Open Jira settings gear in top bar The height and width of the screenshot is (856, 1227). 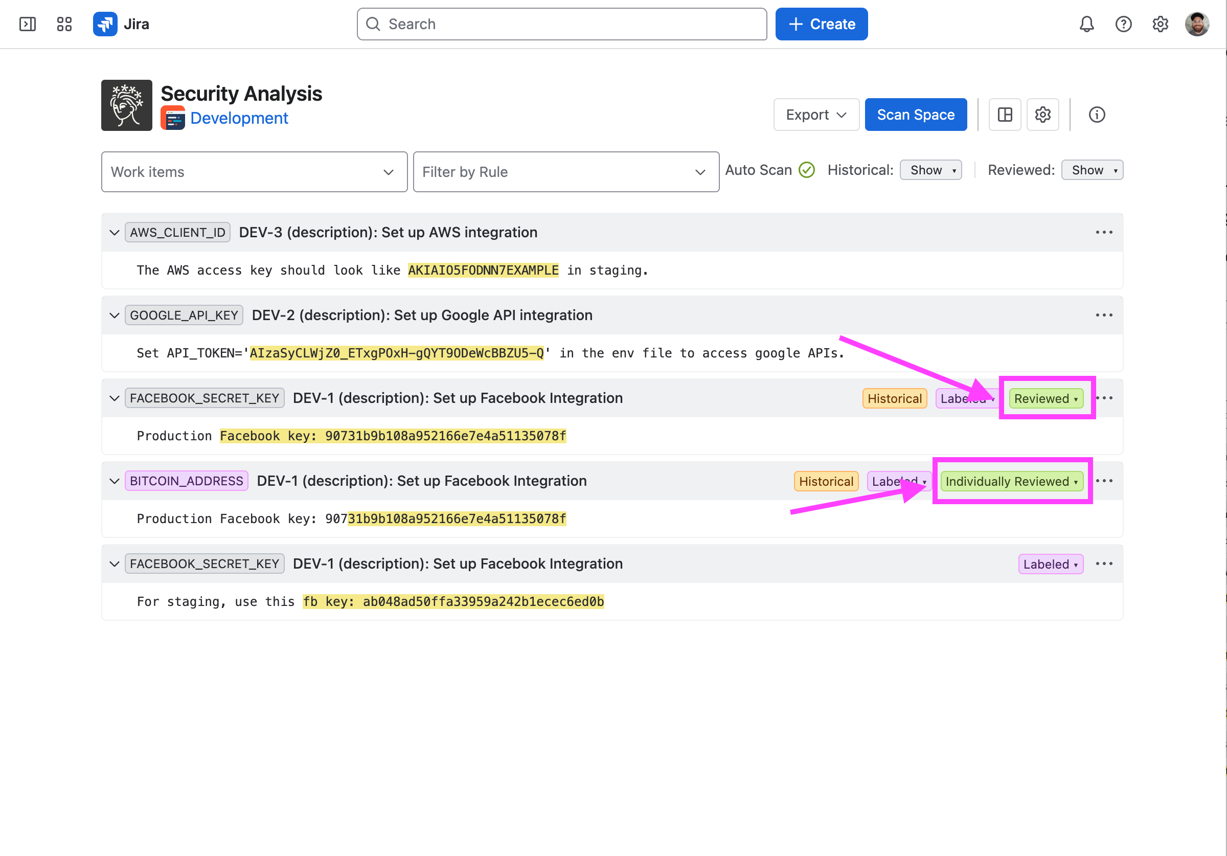(x=1160, y=24)
